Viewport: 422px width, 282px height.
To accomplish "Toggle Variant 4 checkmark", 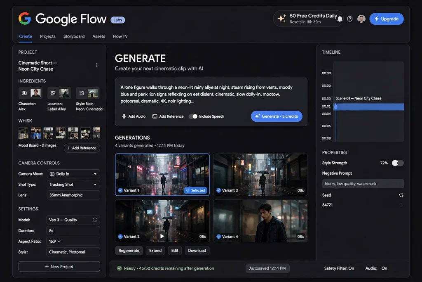I will [x=218, y=237].
